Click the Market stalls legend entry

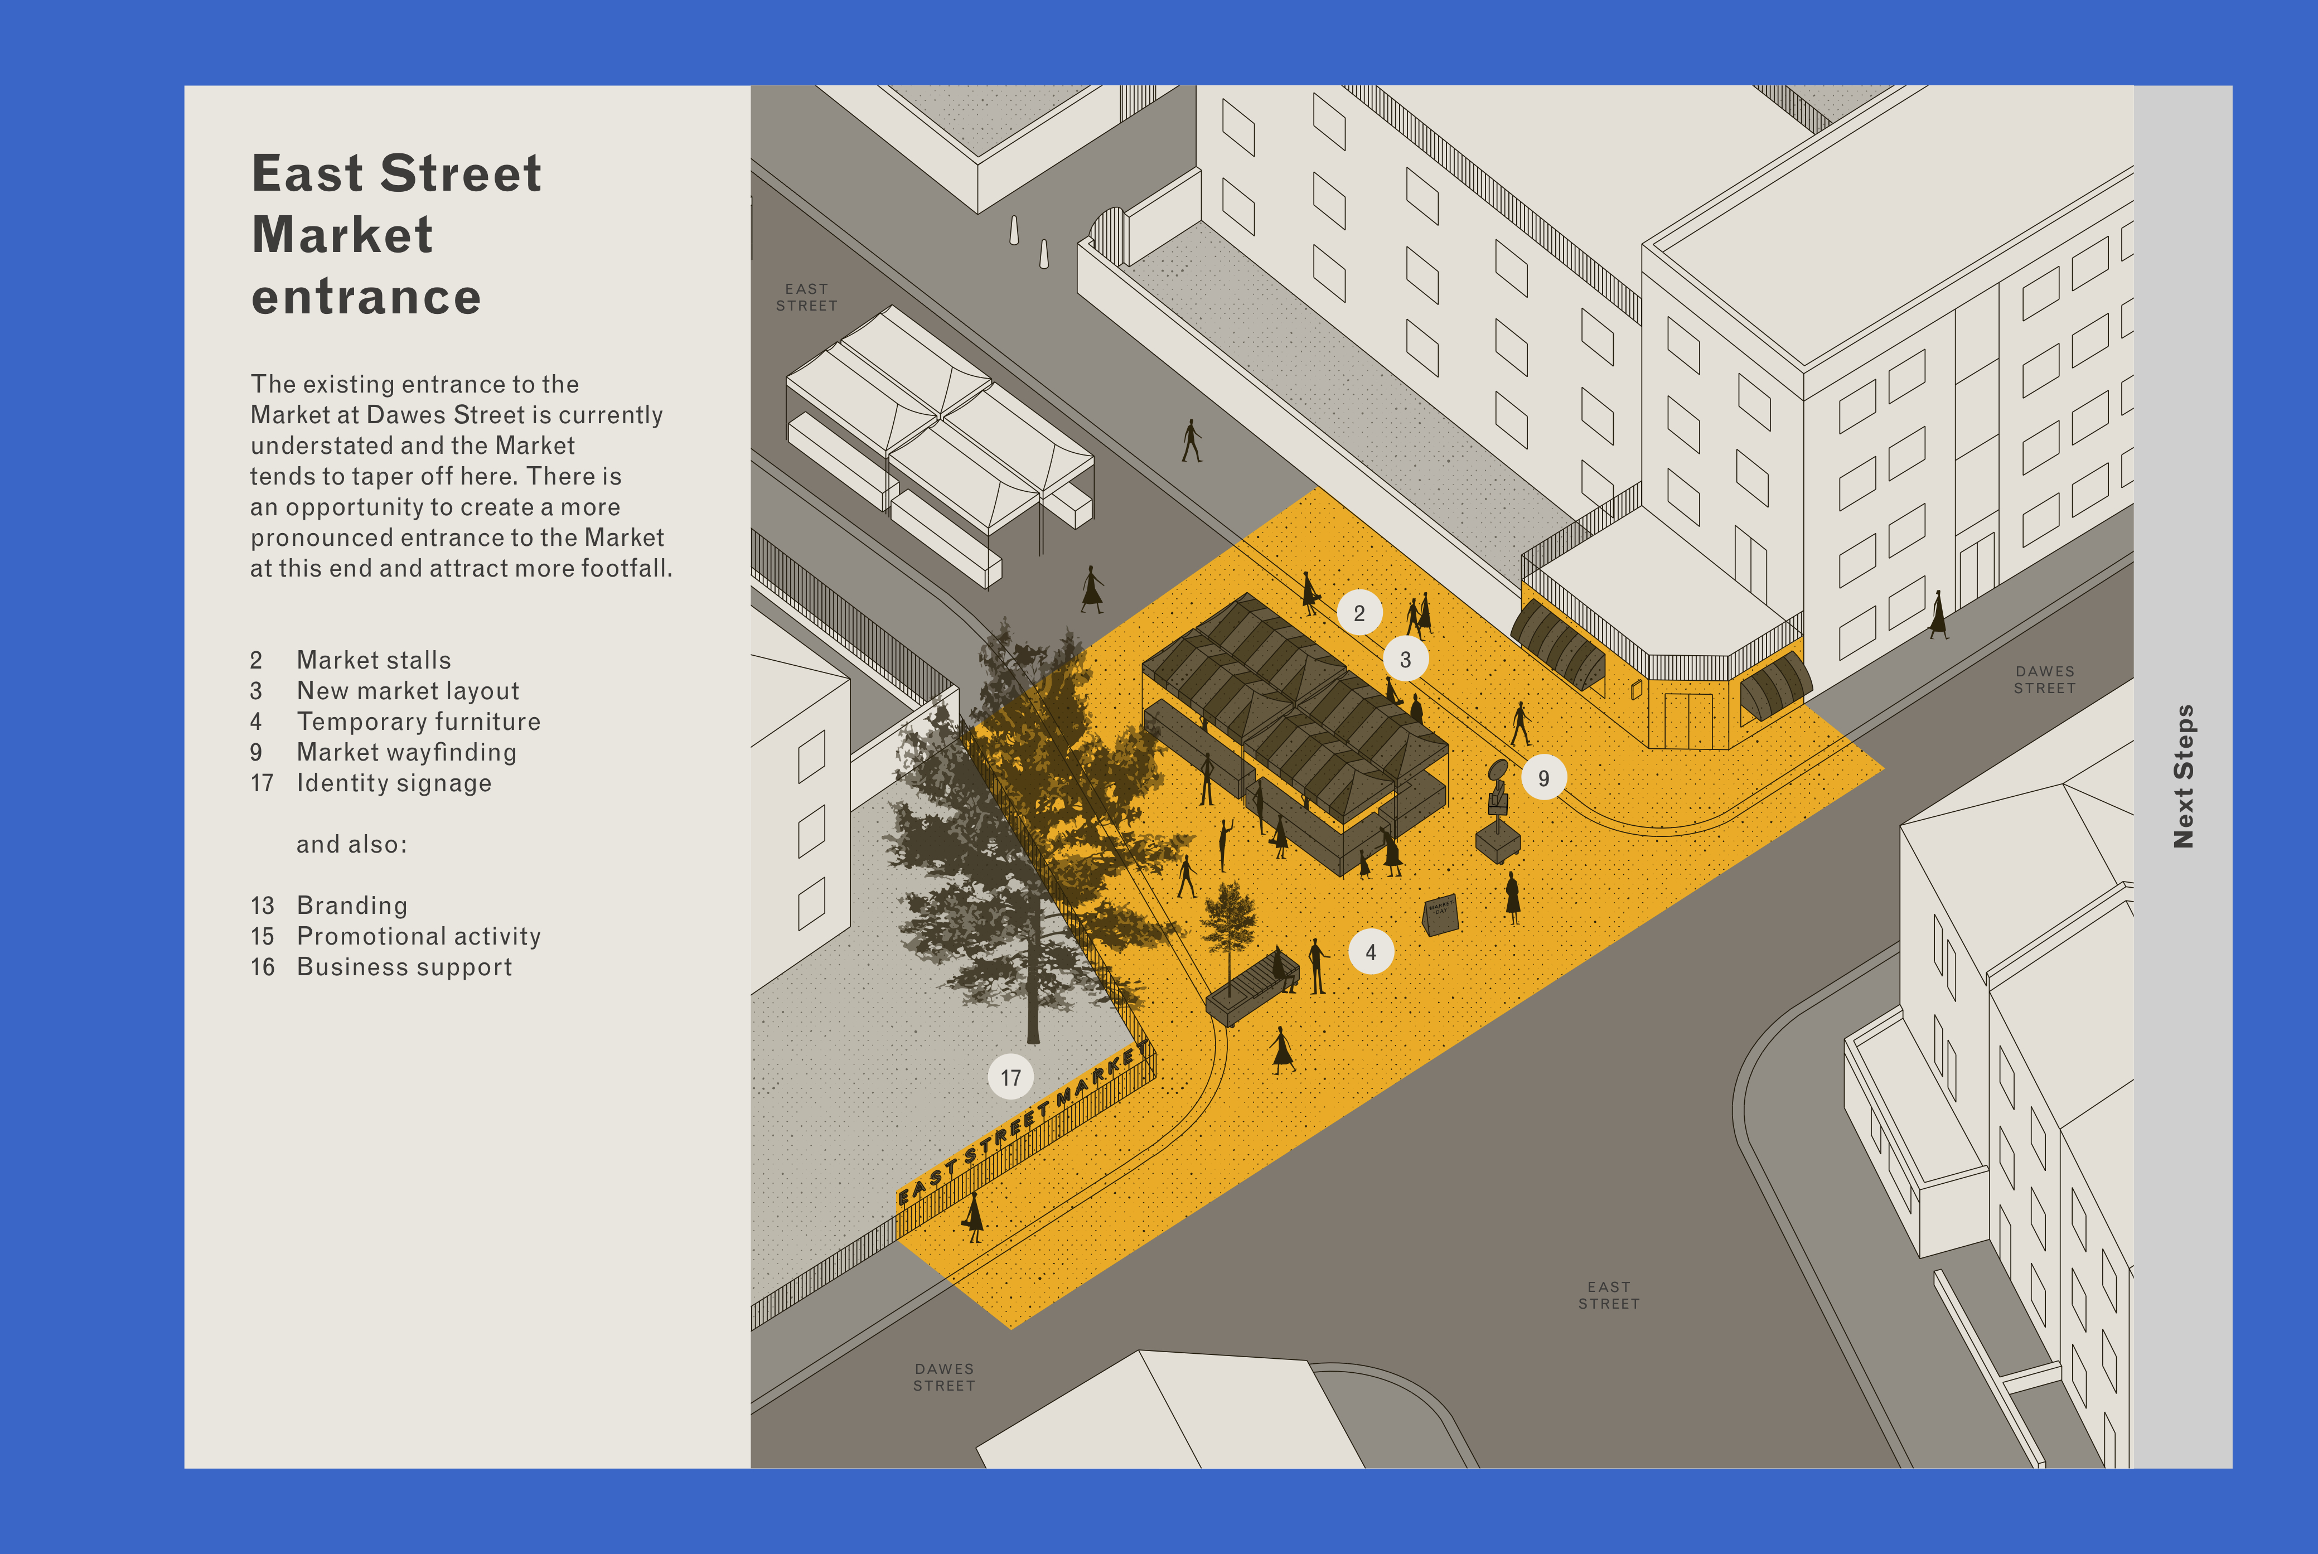(x=374, y=660)
